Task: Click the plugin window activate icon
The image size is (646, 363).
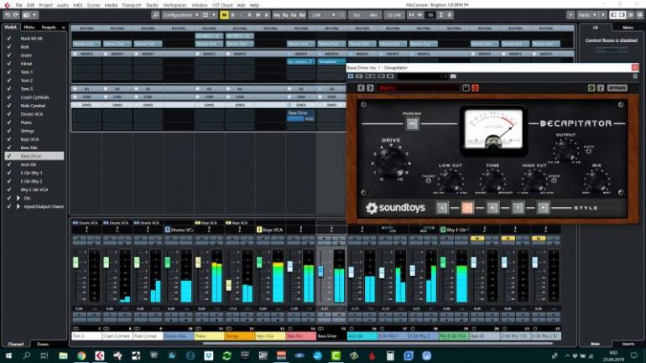Action: [351, 76]
